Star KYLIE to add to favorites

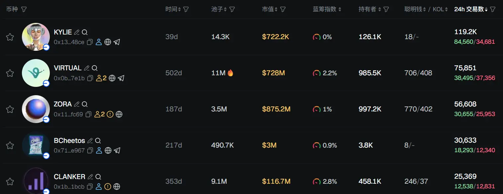tap(10, 37)
